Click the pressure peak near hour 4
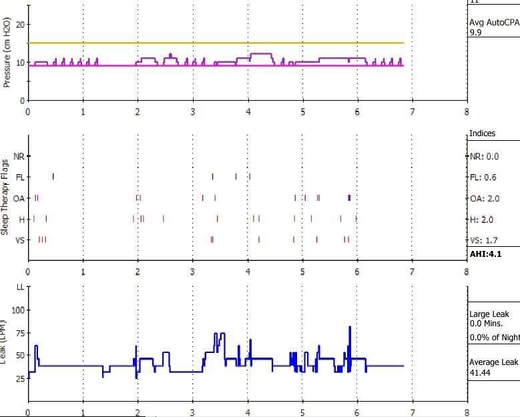Image resolution: width=520 pixels, height=417 pixels. click(259, 53)
